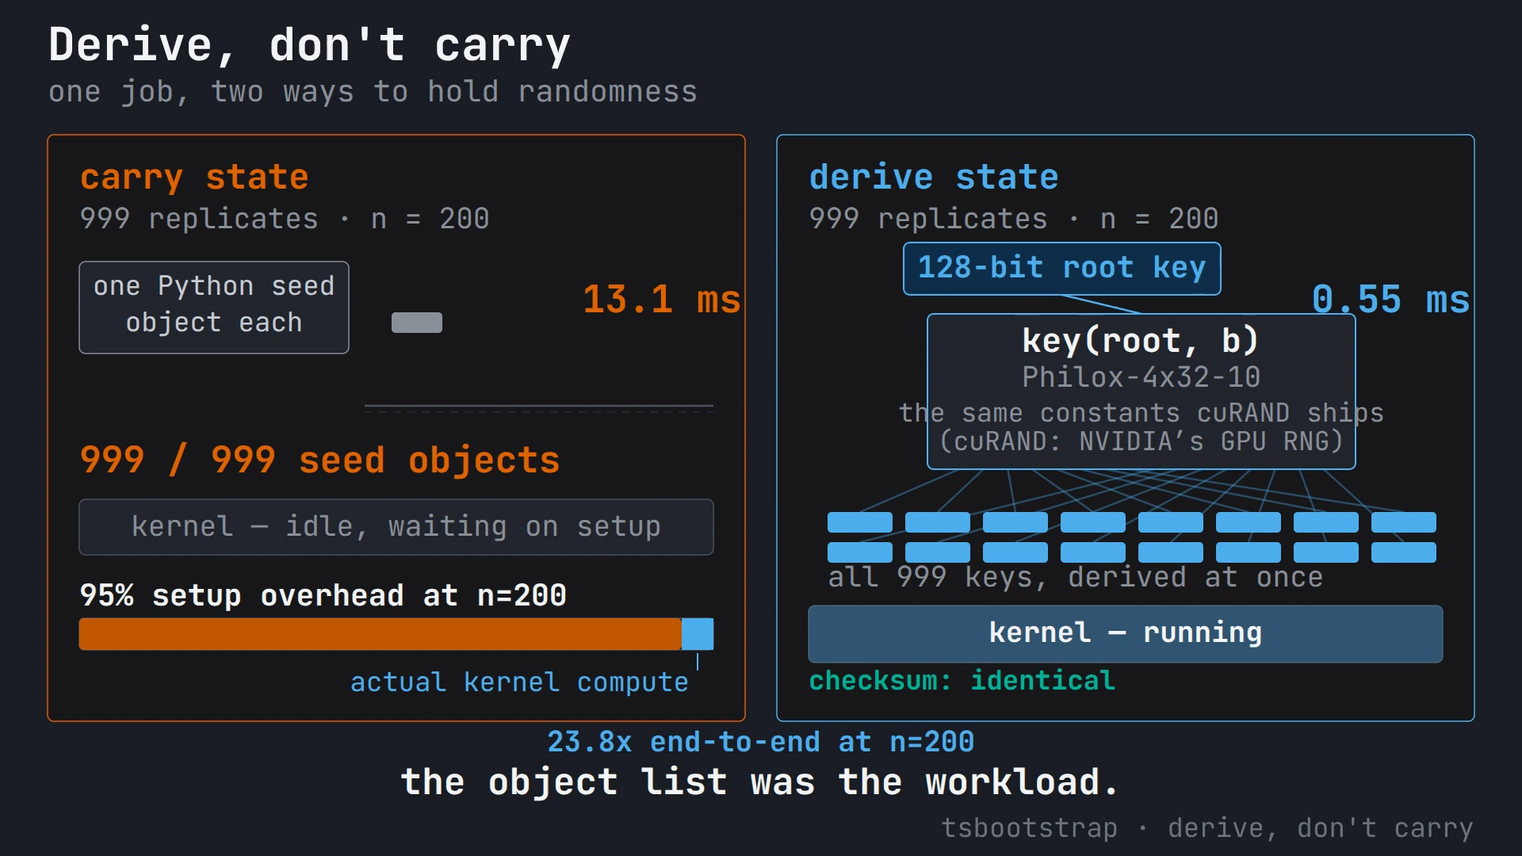
Task: Click the blue kernel compute bar segment
Action: point(698,634)
